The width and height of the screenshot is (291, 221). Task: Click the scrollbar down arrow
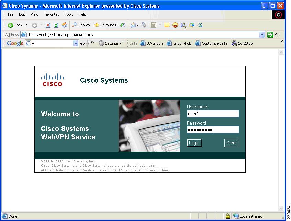pyautogui.click(x=281, y=209)
